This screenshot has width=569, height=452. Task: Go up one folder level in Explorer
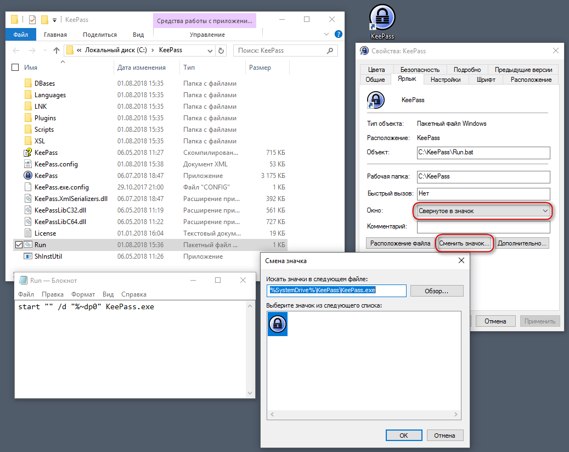[57, 51]
